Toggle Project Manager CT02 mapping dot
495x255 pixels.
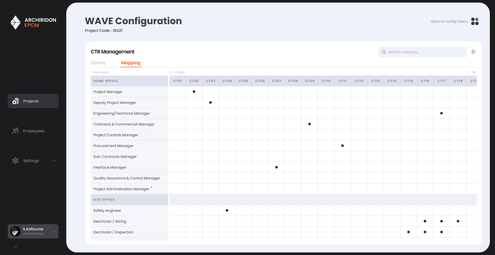click(x=194, y=92)
